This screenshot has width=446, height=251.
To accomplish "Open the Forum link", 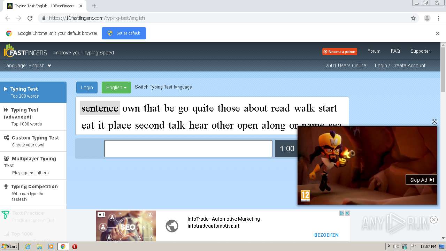I will pos(374,51).
